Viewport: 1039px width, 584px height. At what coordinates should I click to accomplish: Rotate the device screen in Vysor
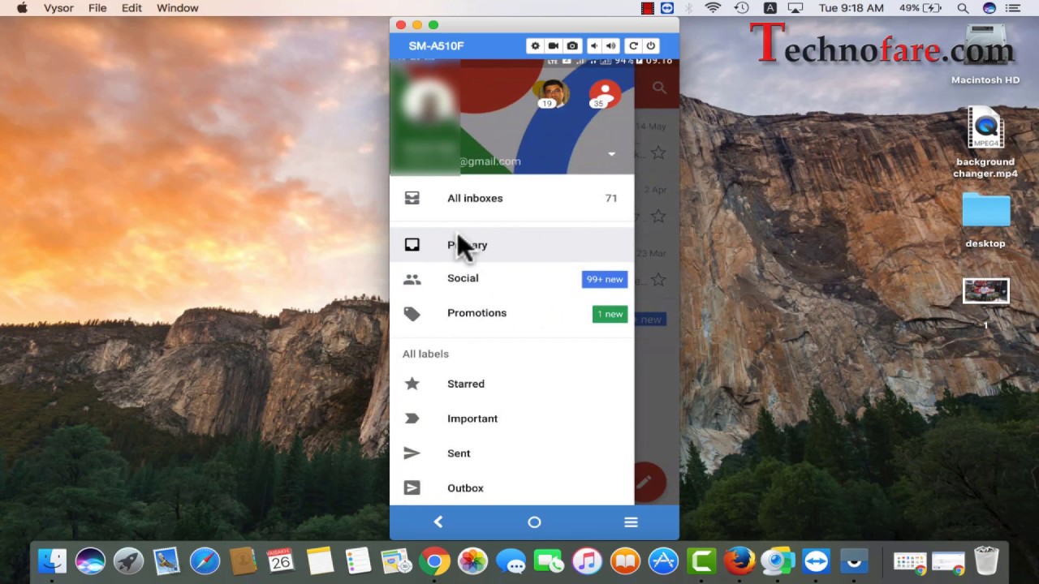(x=633, y=46)
